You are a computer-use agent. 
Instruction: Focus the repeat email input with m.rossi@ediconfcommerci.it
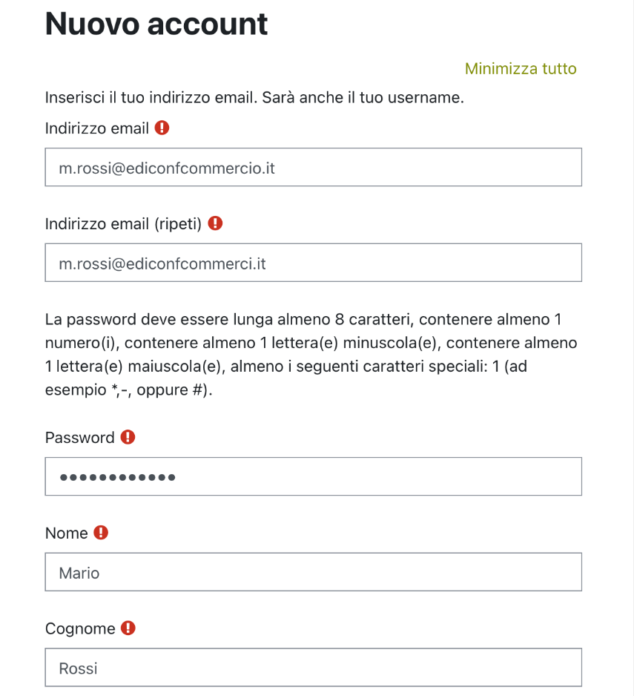[x=313, y=263]
